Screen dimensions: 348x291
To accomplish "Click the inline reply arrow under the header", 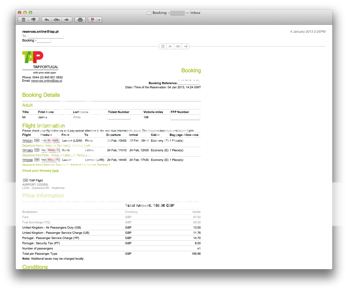I will (x=170, y=46).
